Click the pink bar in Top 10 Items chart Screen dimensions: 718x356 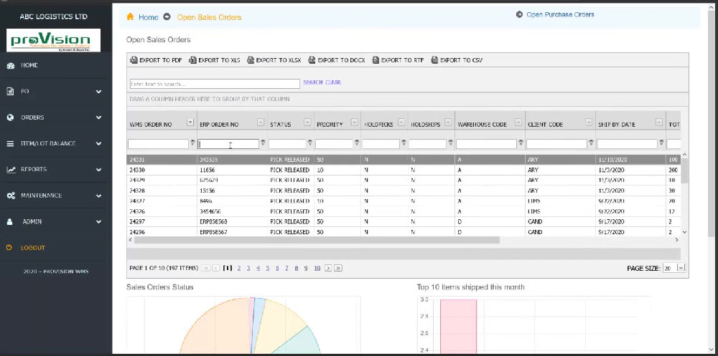[x=458, y=327]
